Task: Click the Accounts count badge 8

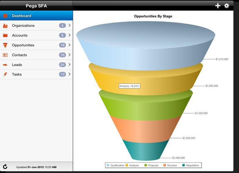Action: [x=62, y=35]
